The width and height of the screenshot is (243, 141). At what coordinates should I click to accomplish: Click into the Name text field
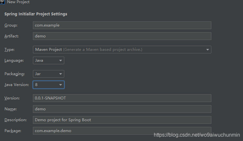tap(122, 109)
